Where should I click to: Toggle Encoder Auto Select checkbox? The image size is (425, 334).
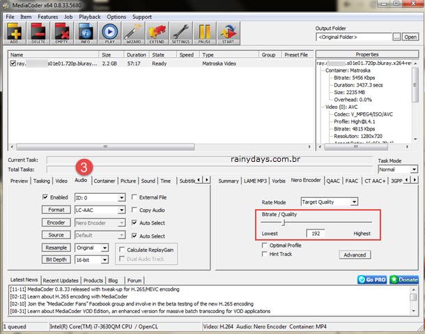(134, 222)
